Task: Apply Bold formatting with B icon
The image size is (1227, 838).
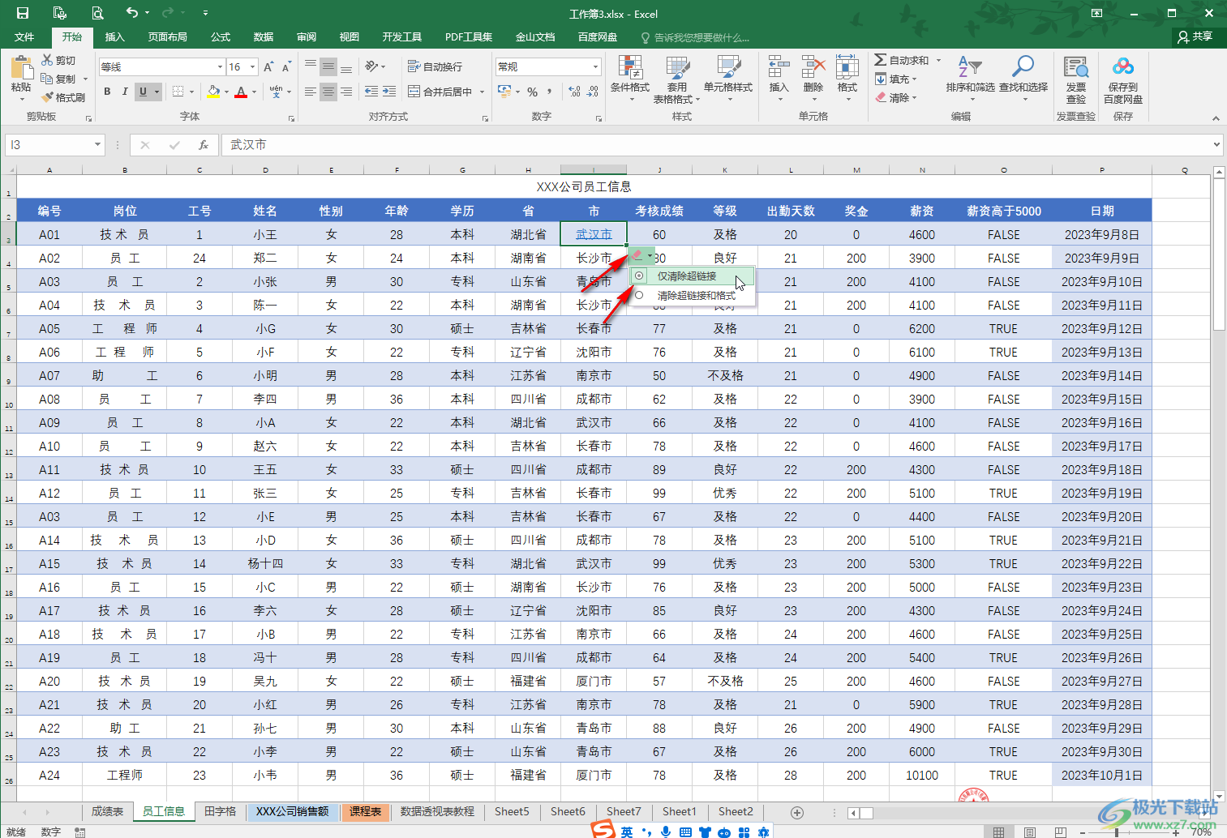Action: [107, 92]
